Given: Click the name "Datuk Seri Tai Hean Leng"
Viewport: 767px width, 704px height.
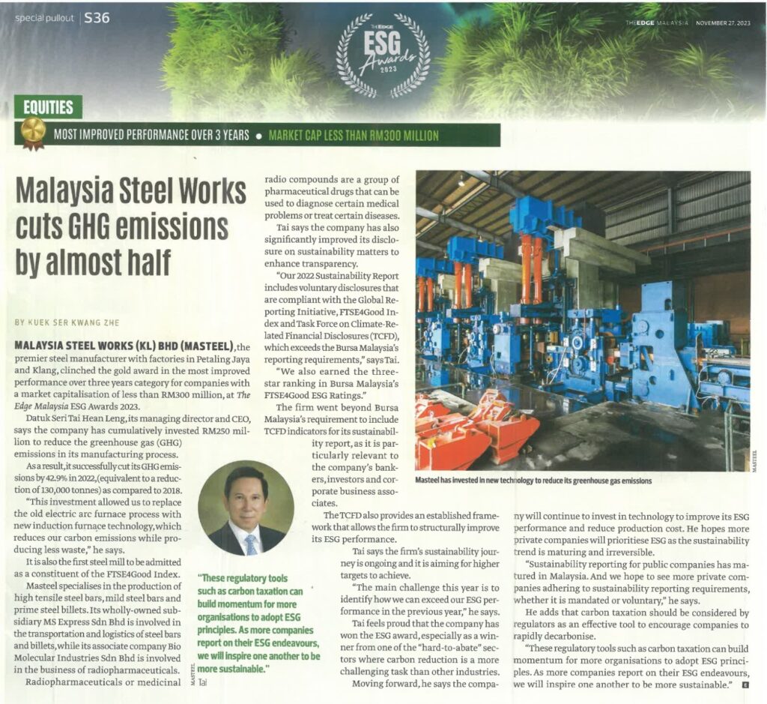Looking at the screenshot, I should [x=77, y=419].
